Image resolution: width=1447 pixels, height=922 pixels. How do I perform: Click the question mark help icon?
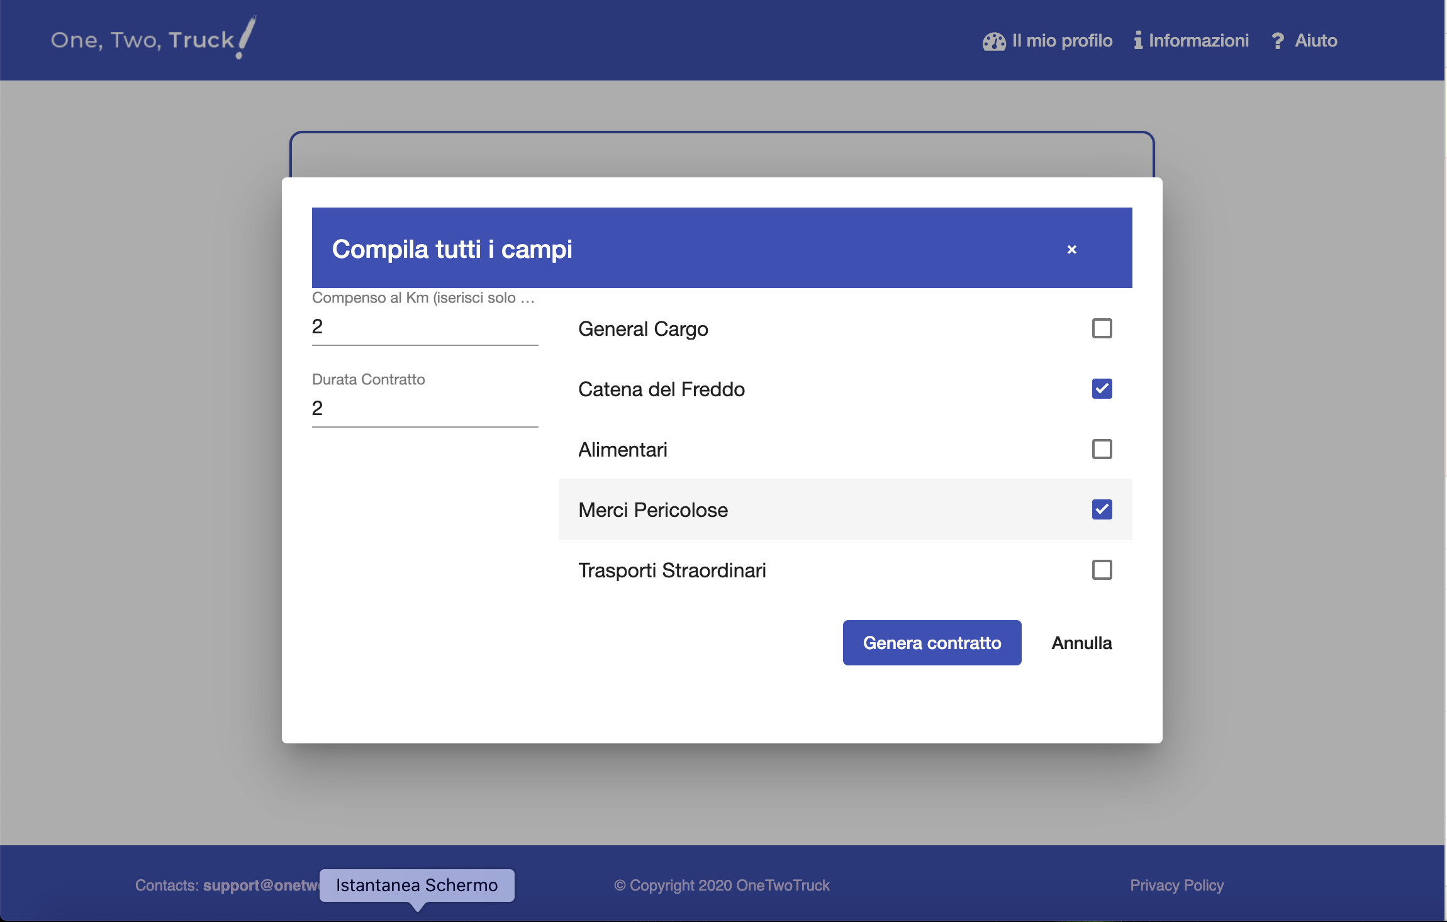point(1277,42)
